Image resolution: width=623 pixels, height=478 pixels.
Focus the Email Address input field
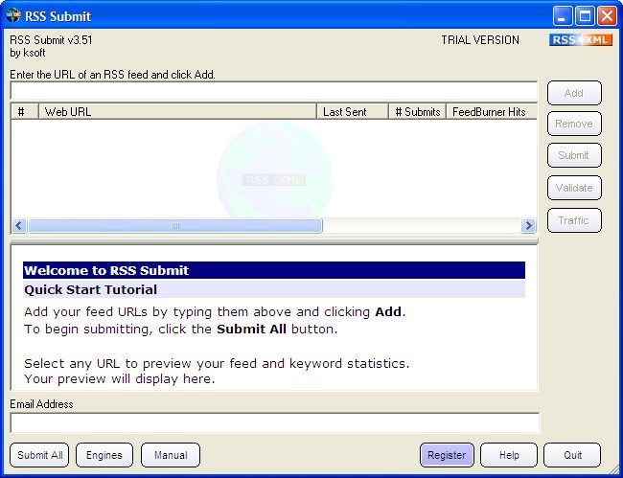click(x=274, y=422)
